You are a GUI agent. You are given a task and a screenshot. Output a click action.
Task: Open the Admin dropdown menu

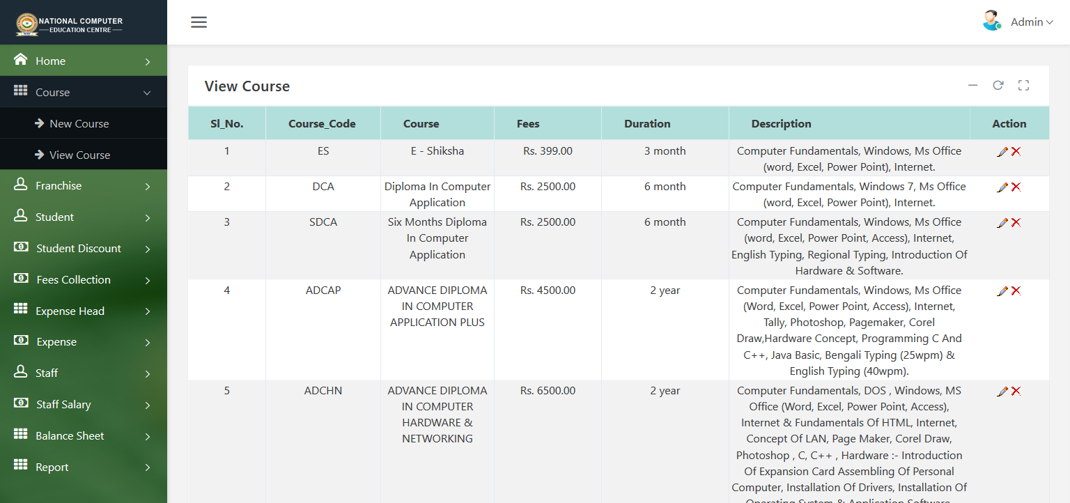coord(1032,22)
